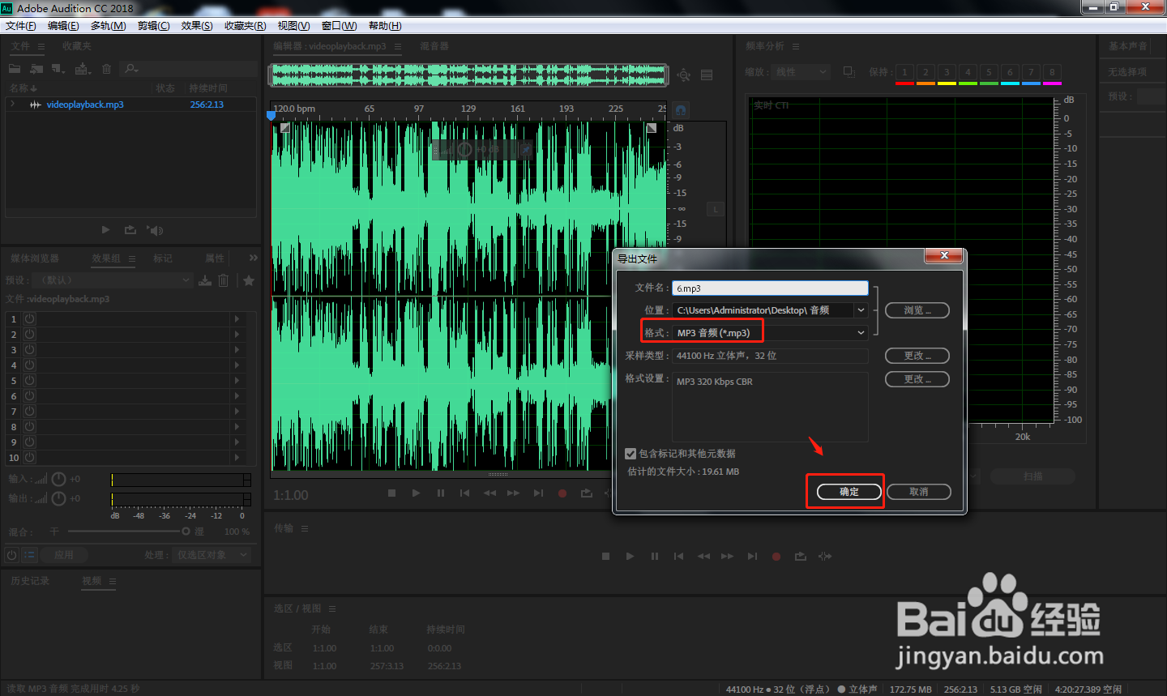Click the zoom navigator icon beside overview waveform
Screen dimensions: 1167x696
[x=684, y=75]
